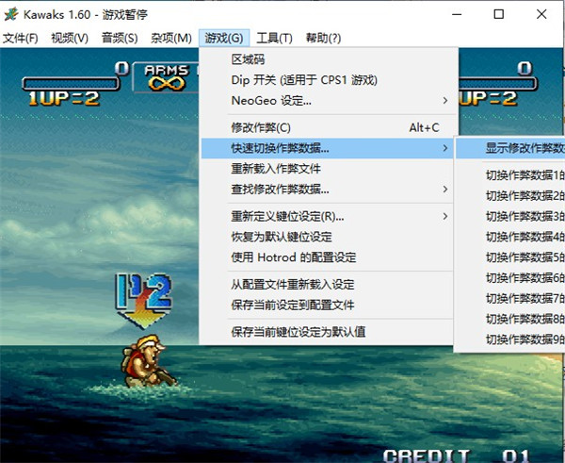
Task: Select 切换作弊数据4 submenu entry
Action: pyautogui.click(x=510, y=237)
